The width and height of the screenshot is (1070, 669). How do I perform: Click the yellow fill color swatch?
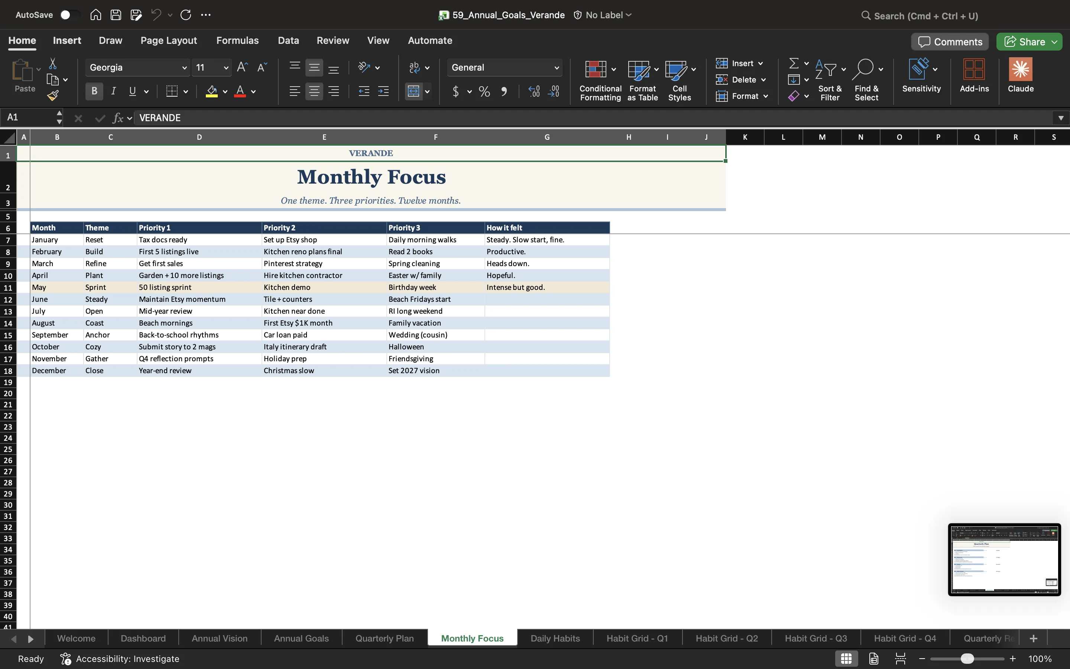pyautogui.click(x=212, y=91)
